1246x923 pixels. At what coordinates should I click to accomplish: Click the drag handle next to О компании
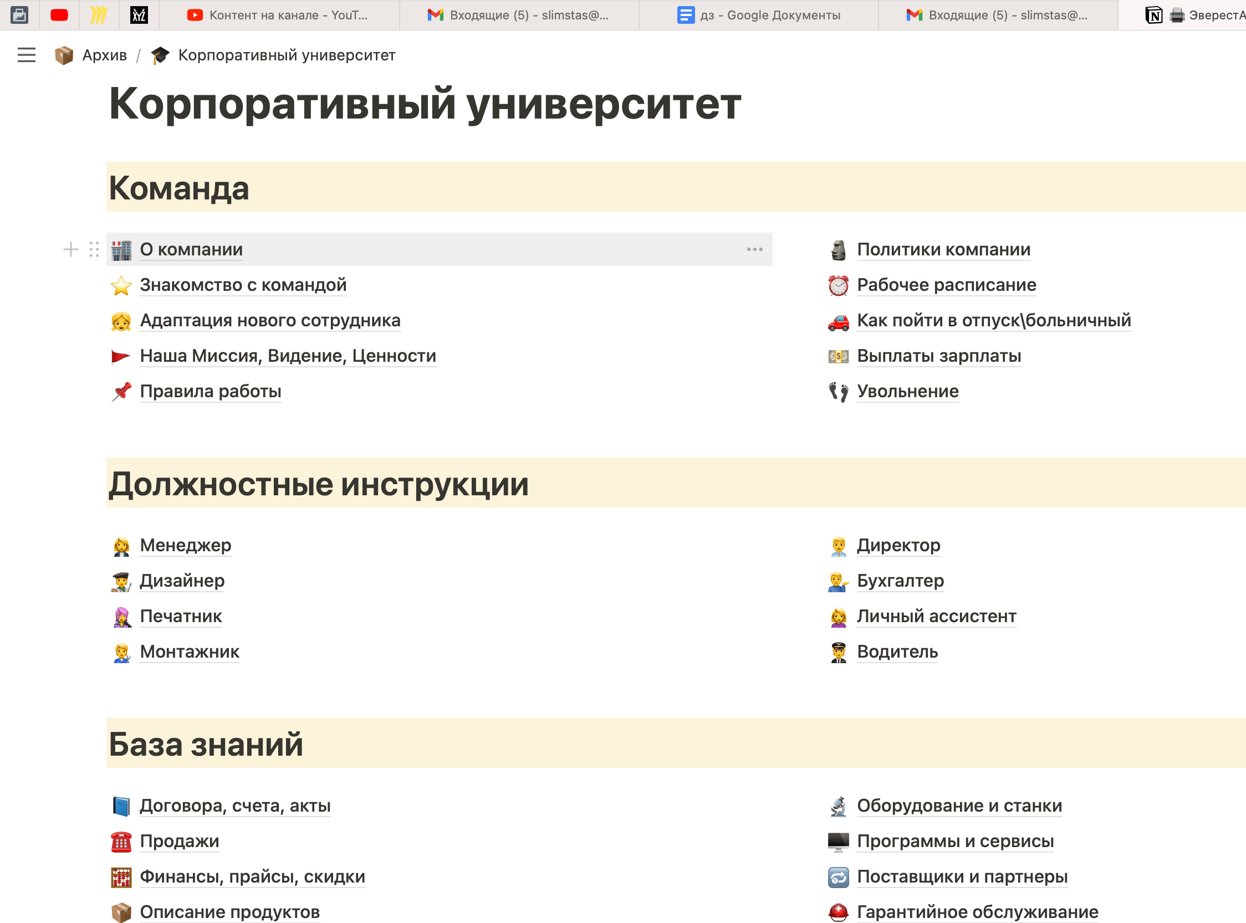[94, 249]
